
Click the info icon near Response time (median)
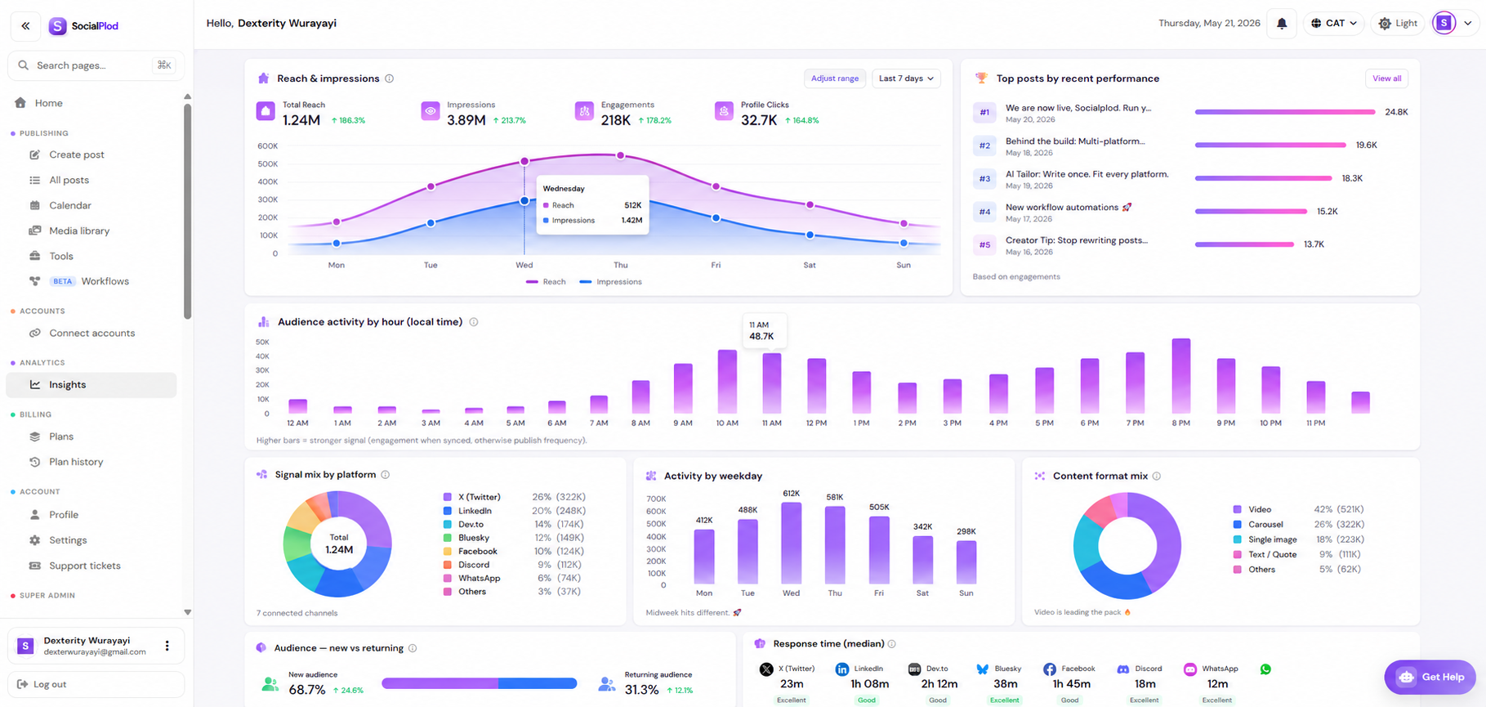tap(892, 644)
